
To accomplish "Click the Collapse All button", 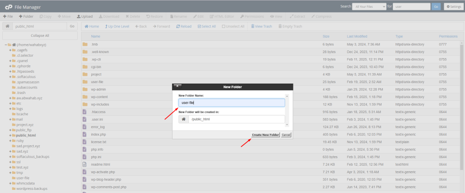I will click(x=40, y=35).
